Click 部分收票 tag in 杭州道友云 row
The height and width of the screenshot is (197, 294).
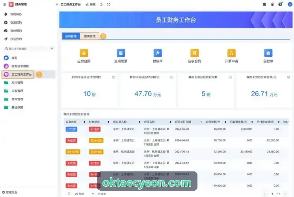click(x=73, y=152)
